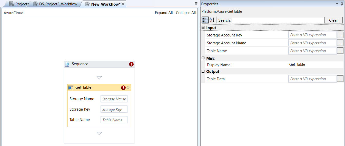Click the Sequence activity icon
345x146 pixels.
click(67, 64)
